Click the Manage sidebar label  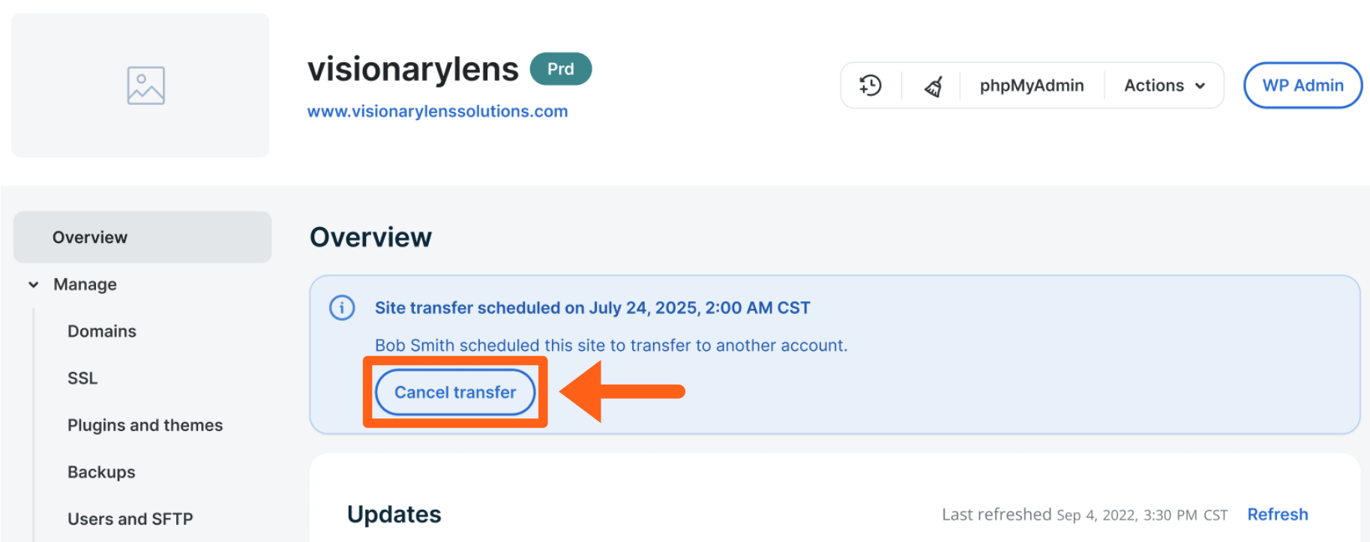point(85,285)
